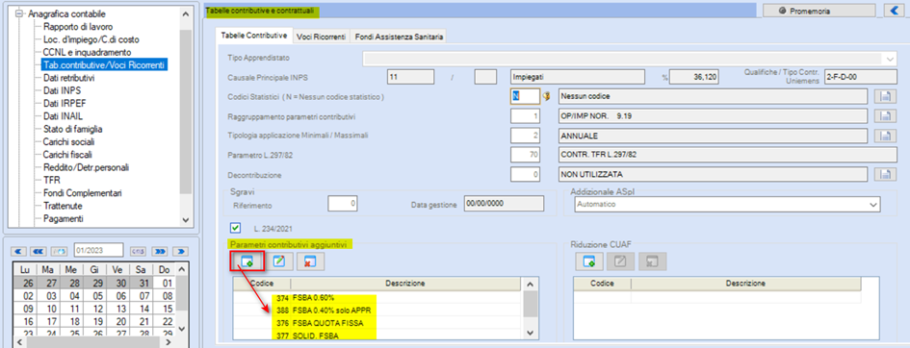The height and width of the screenshot is (348, 910).
Task: Select Dati IRPEF in tree
Action: coord(65,103)
